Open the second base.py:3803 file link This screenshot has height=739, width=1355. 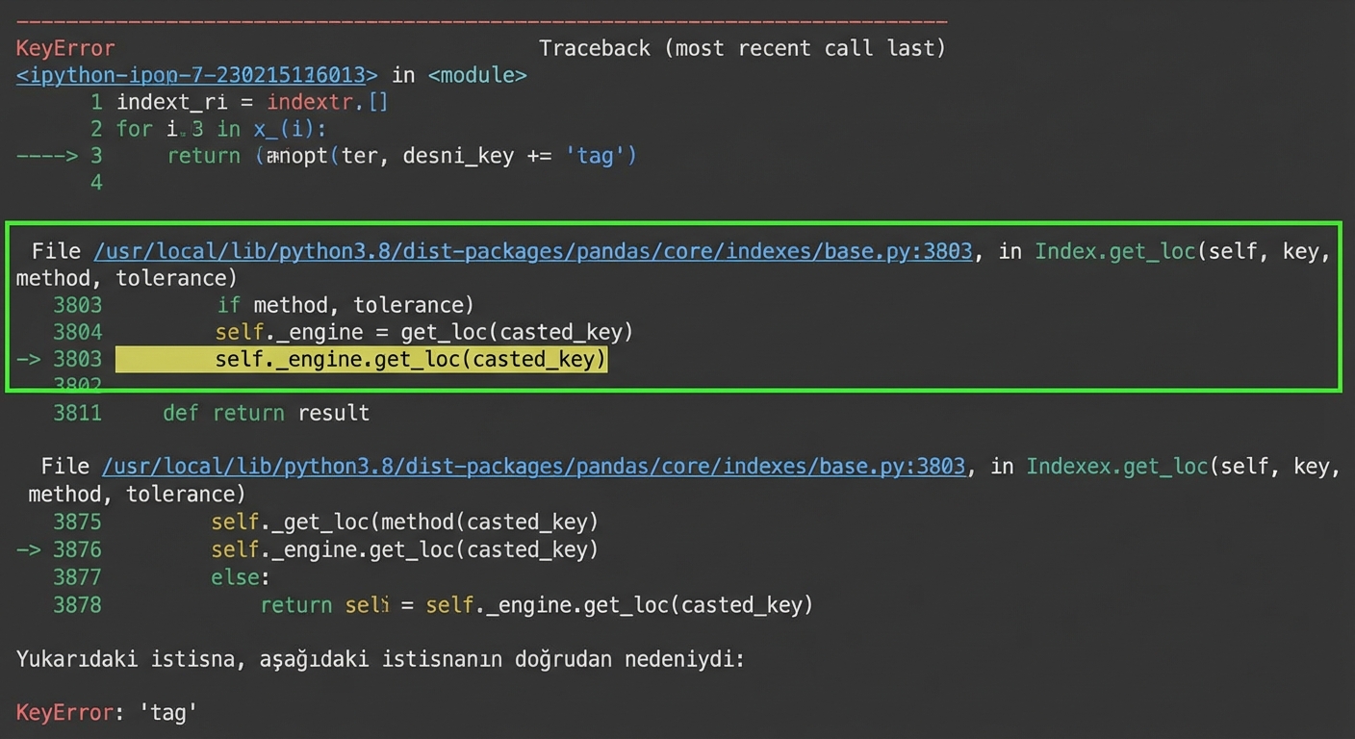tap(532, 467)
